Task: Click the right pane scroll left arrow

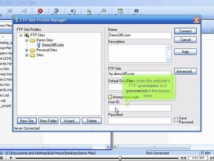Action: point(115,147)
